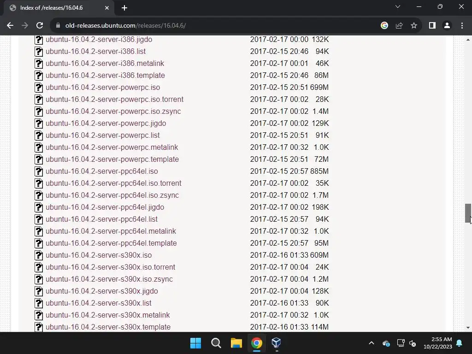This screenshot has width=472, height=354.
Task: Open a new browser tab
Action: [x=124, y=8]
